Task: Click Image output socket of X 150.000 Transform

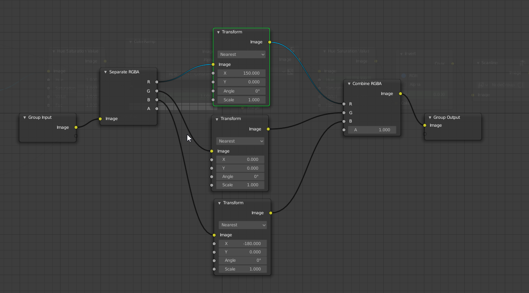Action: tap(270, 42)
